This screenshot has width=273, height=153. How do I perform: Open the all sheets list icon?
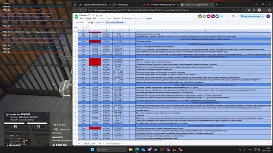[x=80, y=144]
